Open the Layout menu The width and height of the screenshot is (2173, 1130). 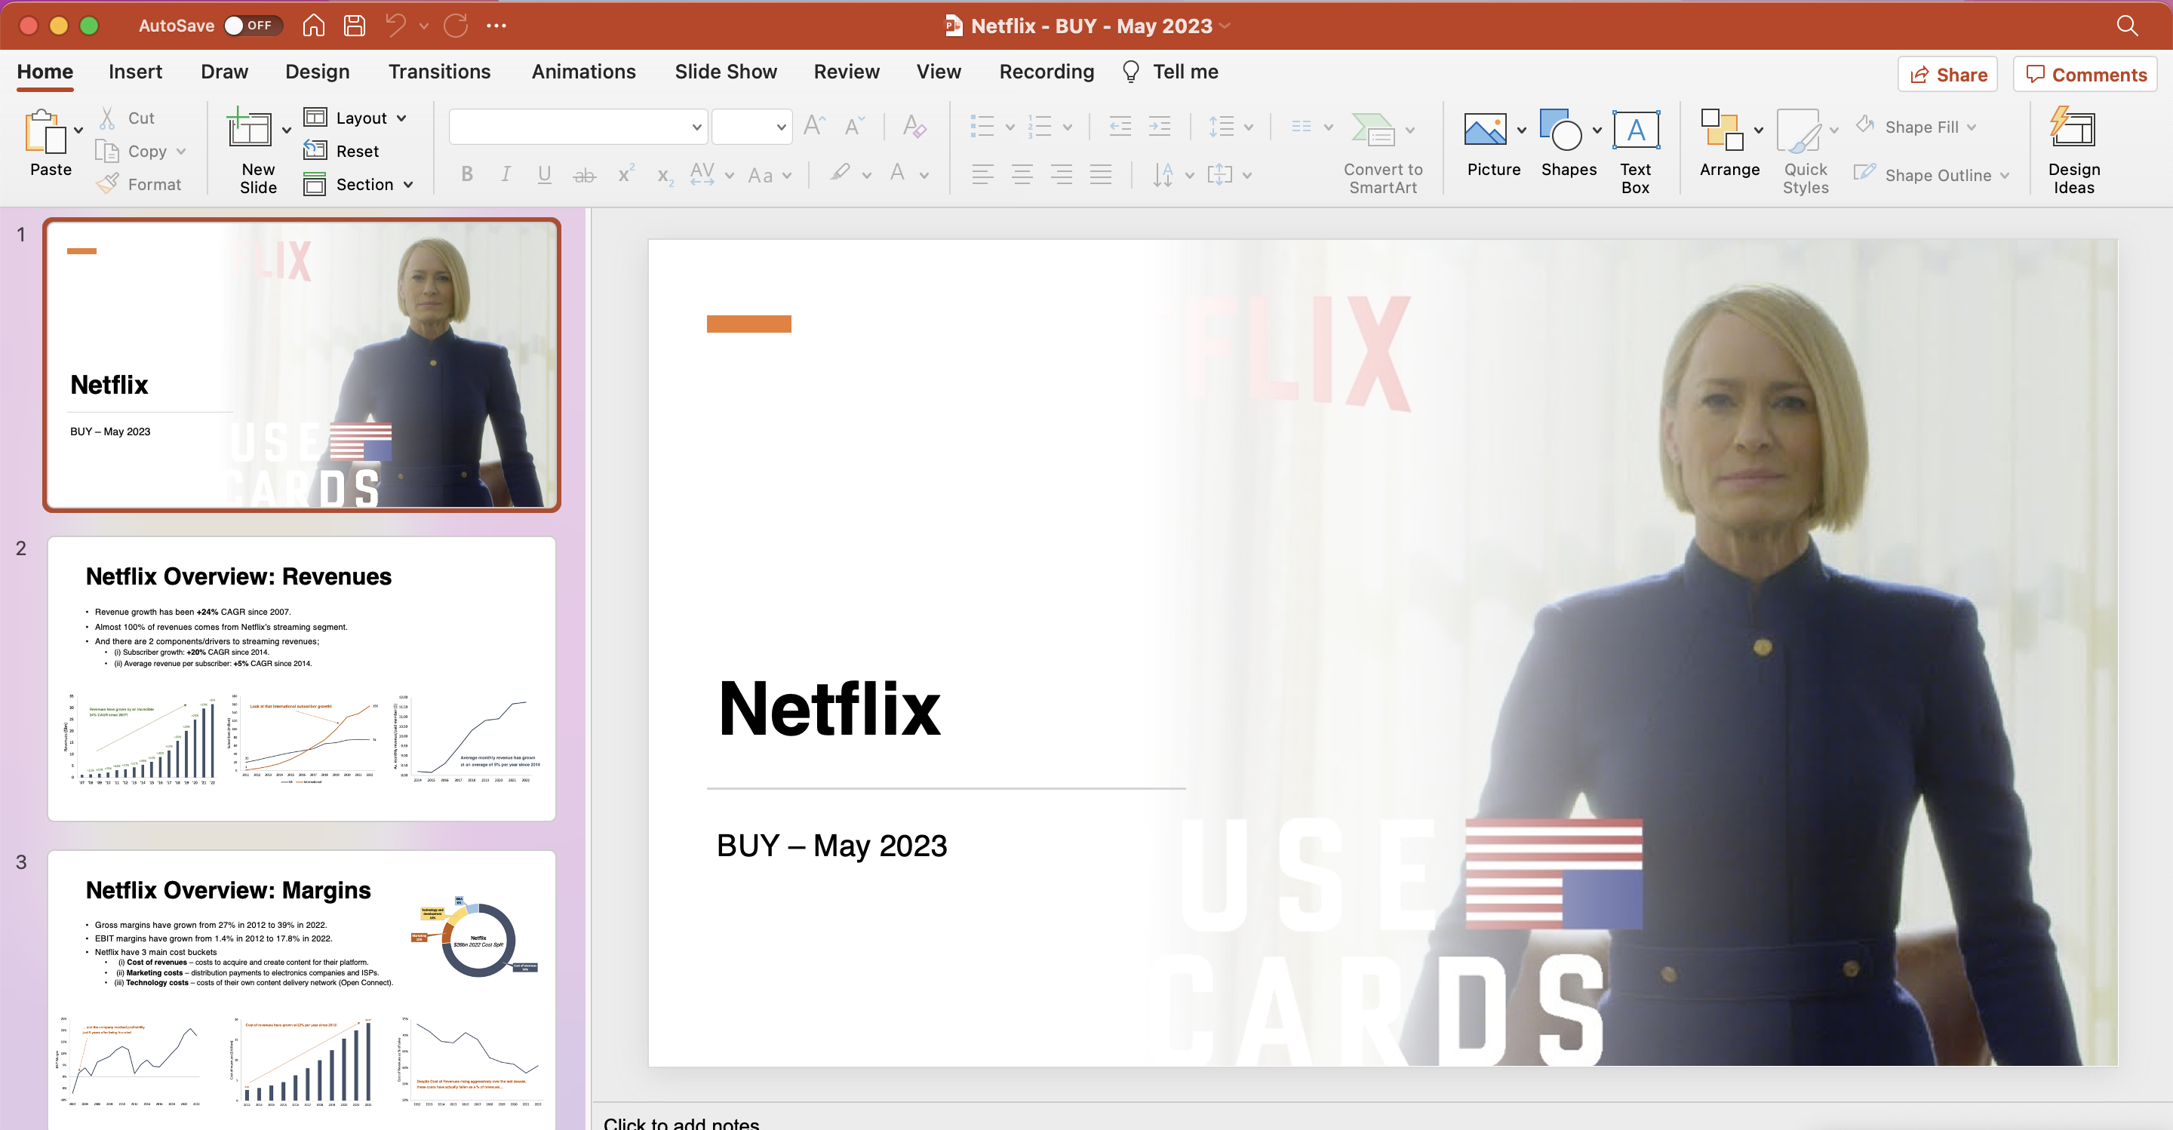click(x=355, y=118)
